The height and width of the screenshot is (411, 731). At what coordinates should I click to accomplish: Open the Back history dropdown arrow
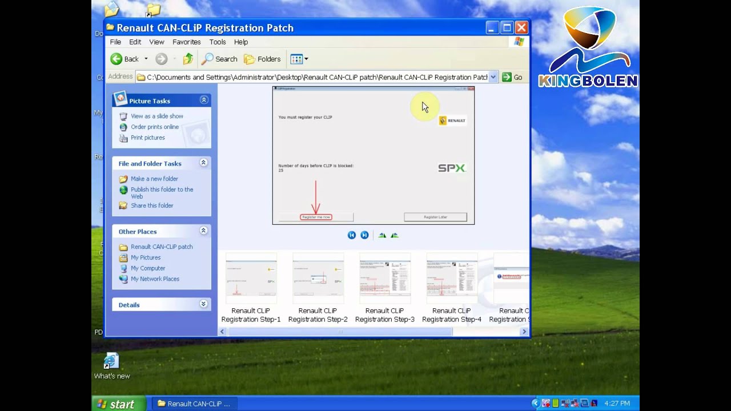pos(146,59)
